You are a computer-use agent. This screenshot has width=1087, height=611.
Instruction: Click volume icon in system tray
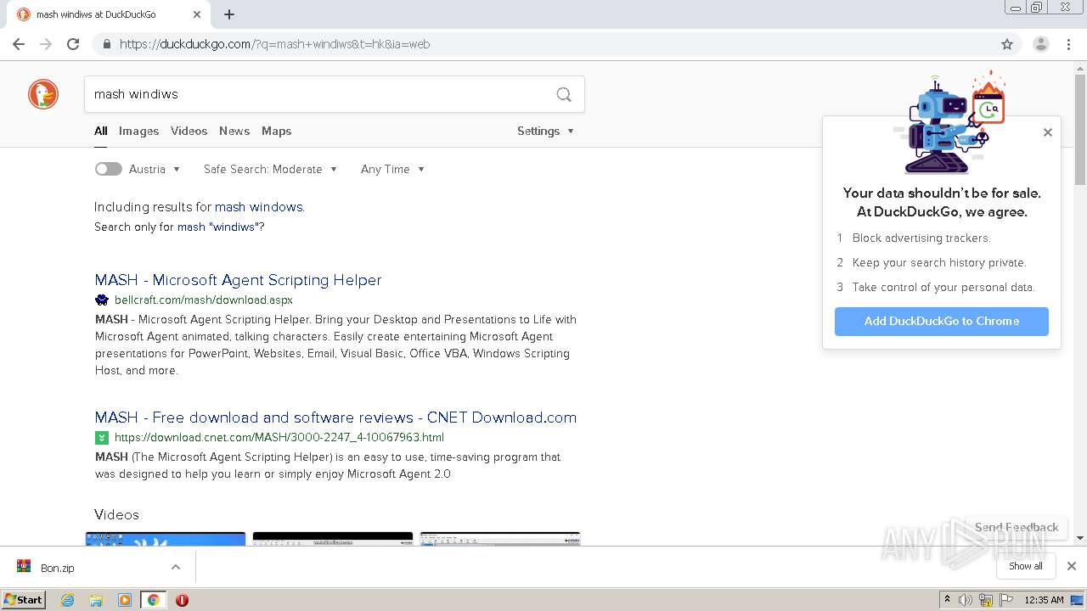tap(966, 600)
